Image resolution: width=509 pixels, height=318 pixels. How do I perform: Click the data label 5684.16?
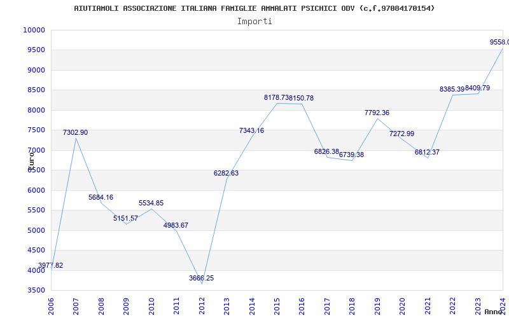101,197
